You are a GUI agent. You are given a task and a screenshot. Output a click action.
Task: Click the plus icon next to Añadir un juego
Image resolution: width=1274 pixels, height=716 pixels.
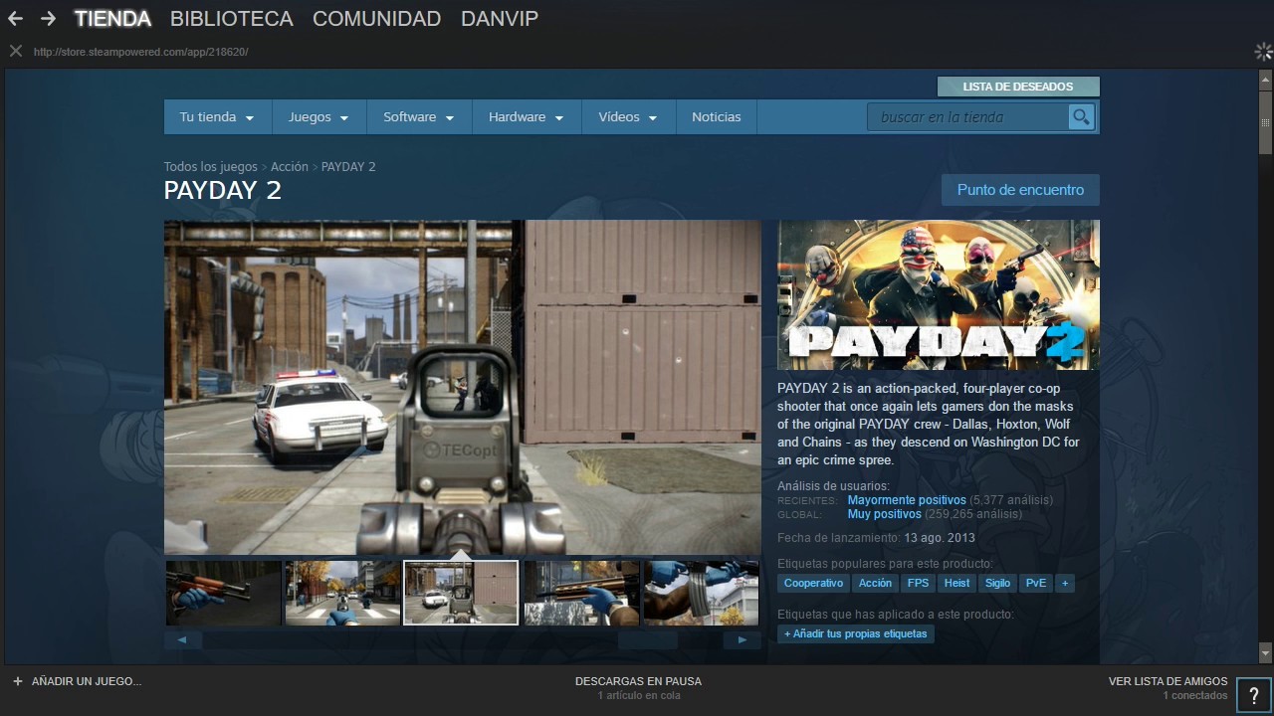(x=18, y=681)
